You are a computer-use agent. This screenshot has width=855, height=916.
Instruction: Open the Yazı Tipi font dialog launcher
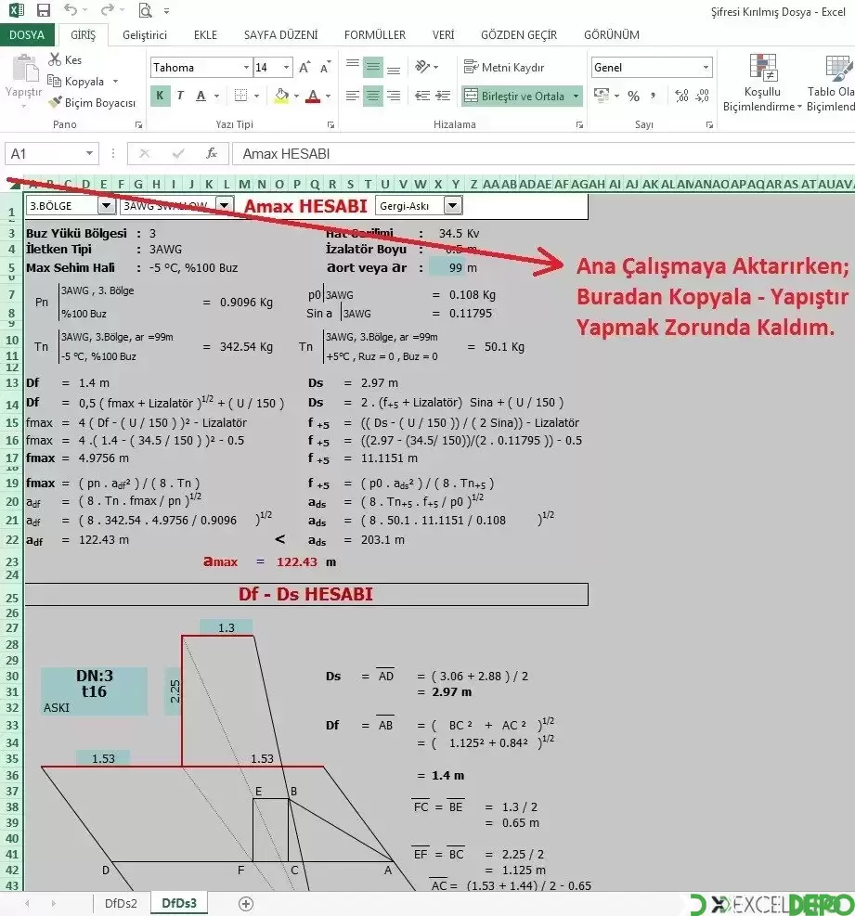tap(330, 124)
